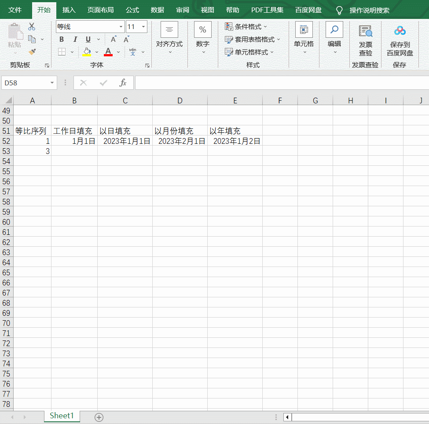The image size is (429, 424).
Task: Click Cell Styles (单元格样式) icon
Action: (229, 52)
